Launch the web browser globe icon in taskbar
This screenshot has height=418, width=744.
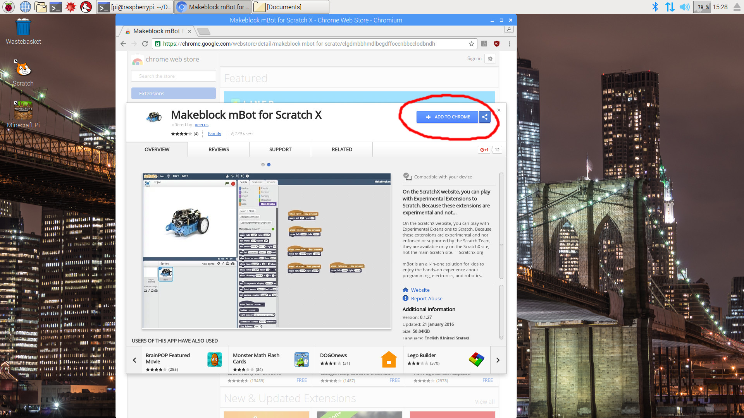point(25,7)
